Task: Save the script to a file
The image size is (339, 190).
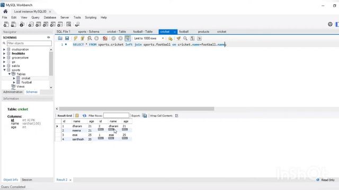Action: click(x=67, y=39)
